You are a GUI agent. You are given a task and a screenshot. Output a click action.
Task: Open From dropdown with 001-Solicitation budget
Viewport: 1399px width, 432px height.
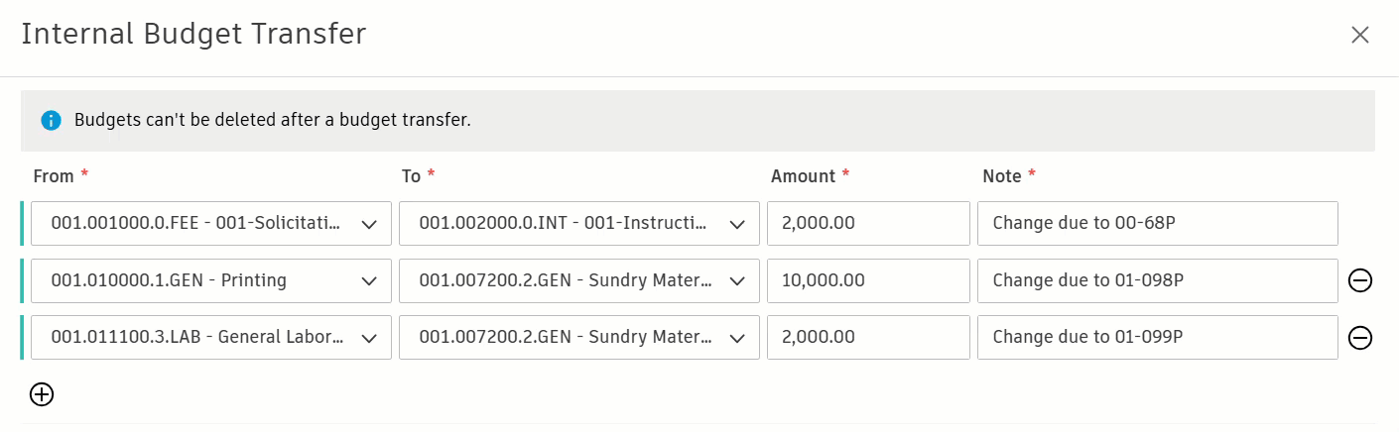210,224
